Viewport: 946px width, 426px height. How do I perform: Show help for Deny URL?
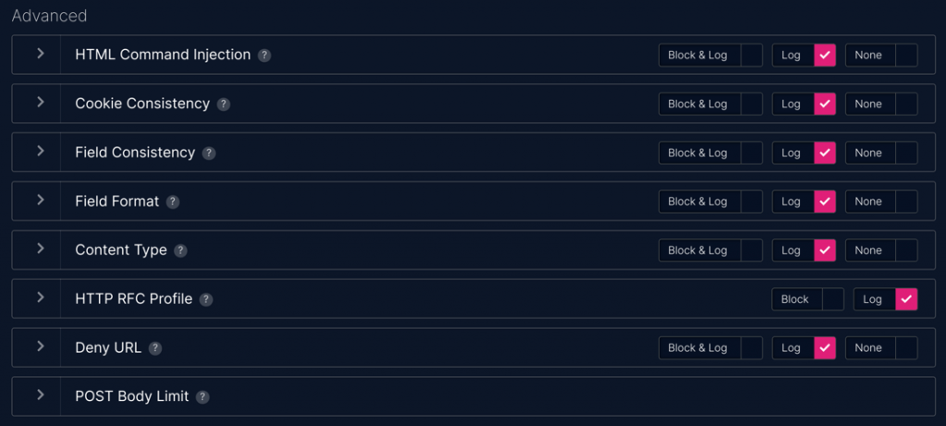tap(155, 348)
